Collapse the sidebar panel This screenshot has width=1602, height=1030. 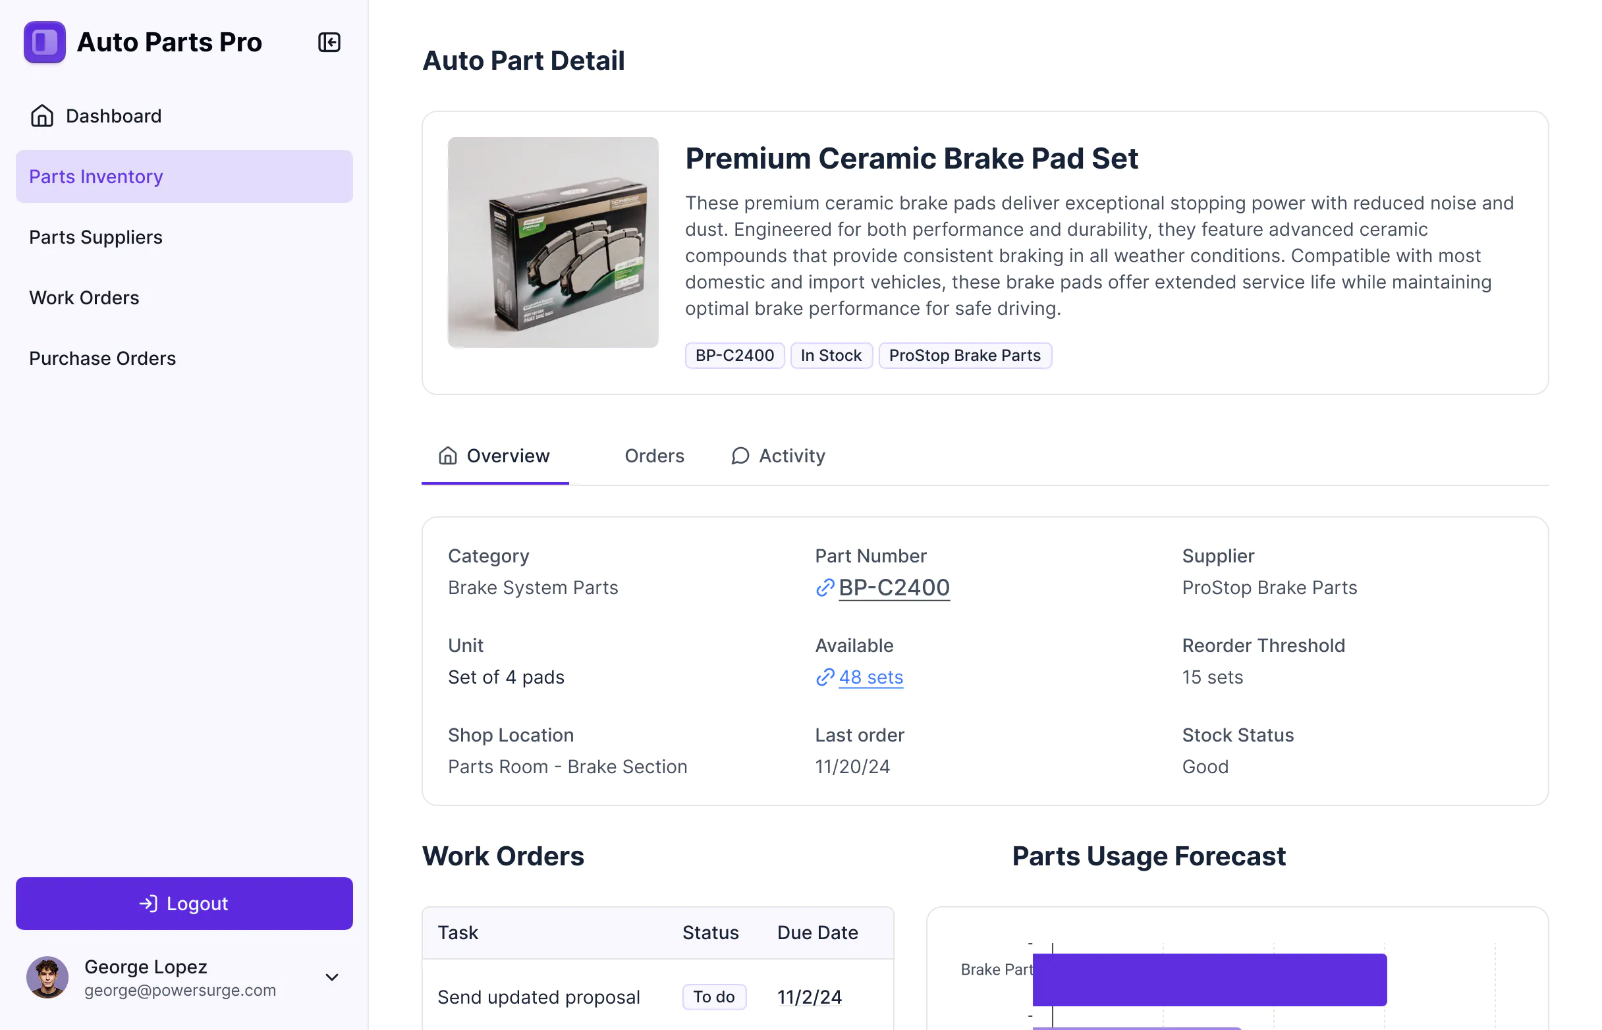pyautogui.click(x=329, y=42)
